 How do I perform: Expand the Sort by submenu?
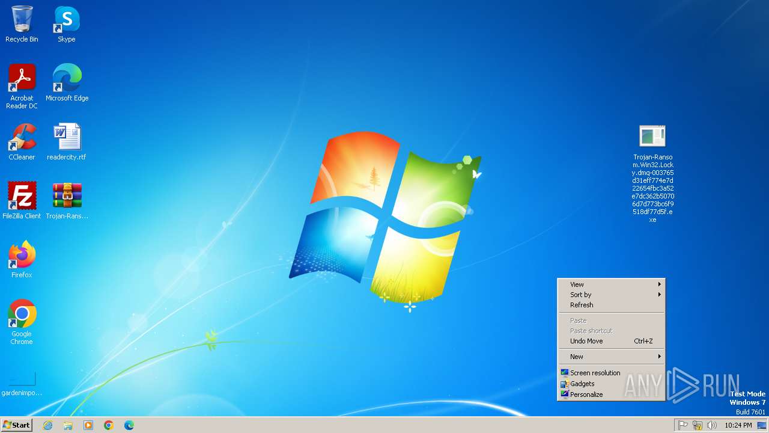[611, 295]
